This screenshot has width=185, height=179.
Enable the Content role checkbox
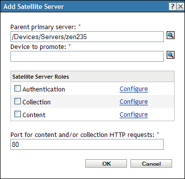coord(17,114)
